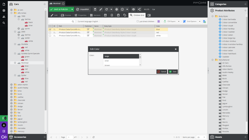Click the delete trash icon in toolbar
249x140 pixels.
click(95, 9)
